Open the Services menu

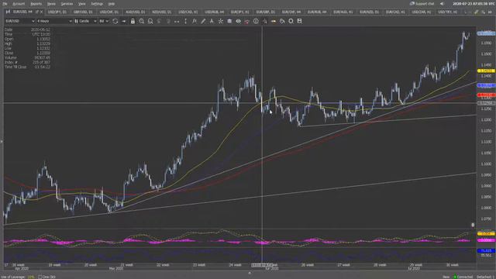click(67, 4)
